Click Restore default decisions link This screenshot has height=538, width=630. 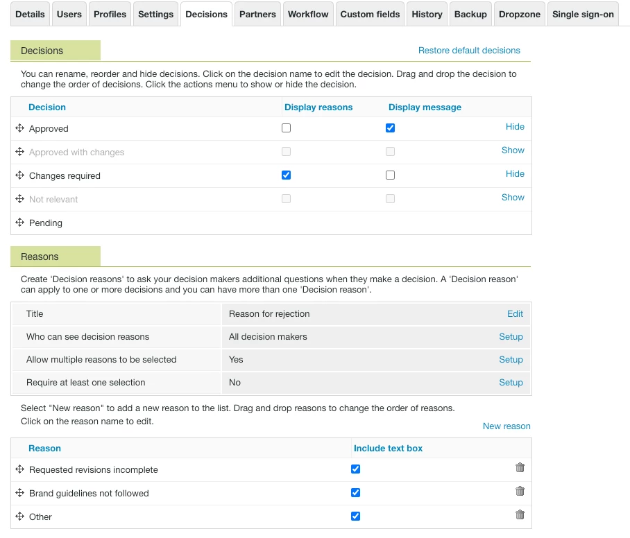pos(469,51)
